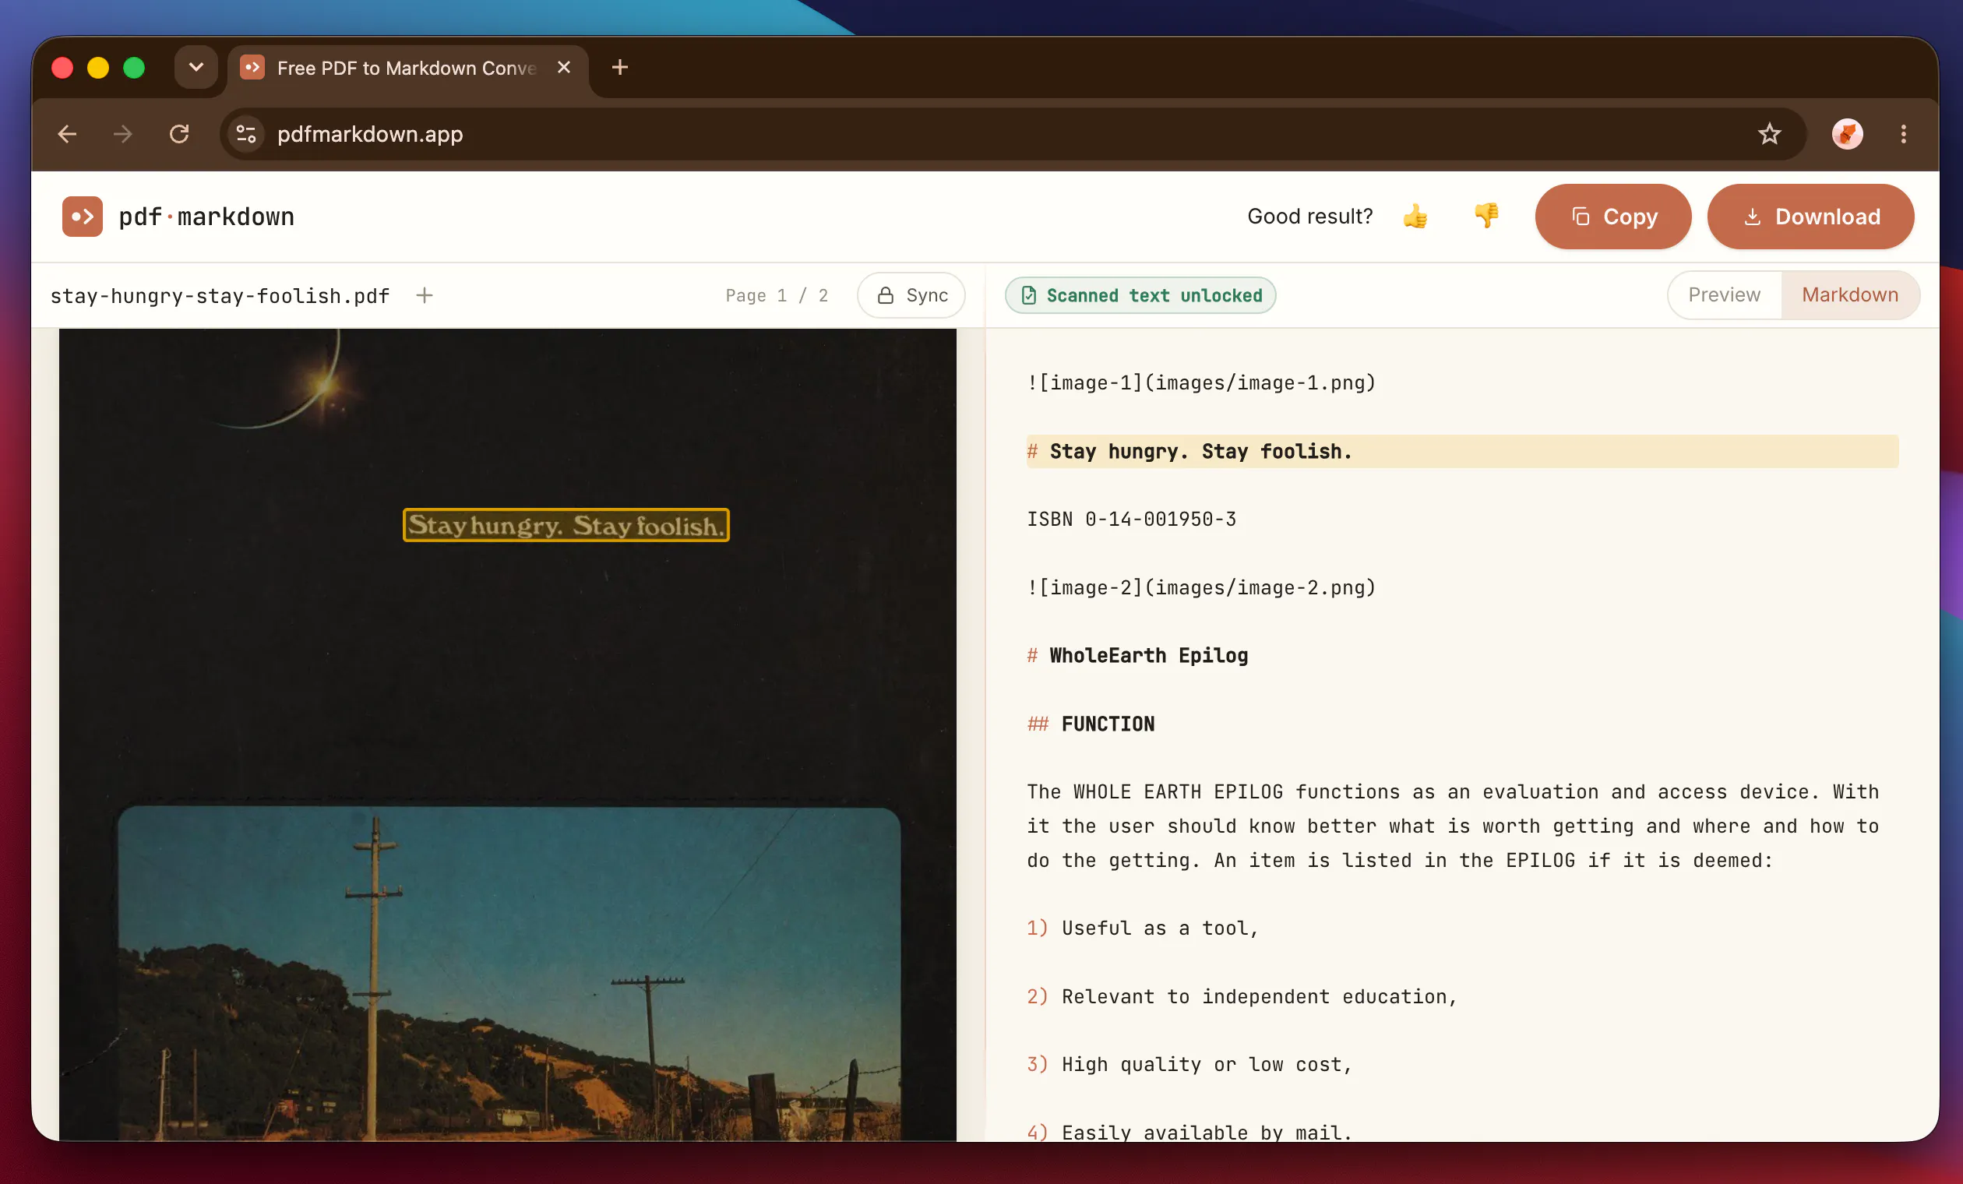1963x1184 pixels.
Task: Click the '1) Useful as a tool,' line
Action: point(1143,929)
